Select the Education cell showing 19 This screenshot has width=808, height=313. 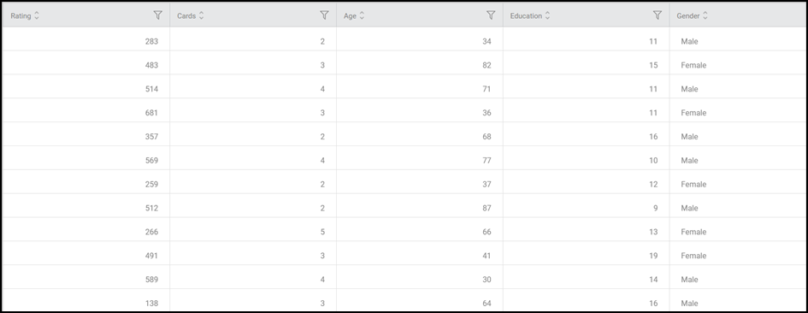(x=586, y=256)
